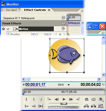Select the Effect Controls tab
Screen dimensions: 106x111
point(35,10)
